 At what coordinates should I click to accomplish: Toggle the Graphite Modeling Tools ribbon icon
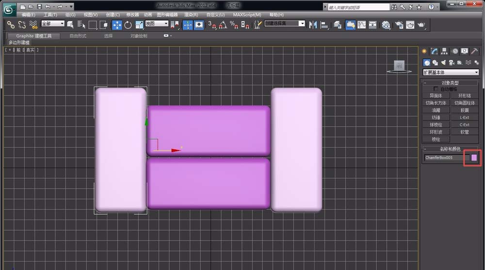pos(350,25)
